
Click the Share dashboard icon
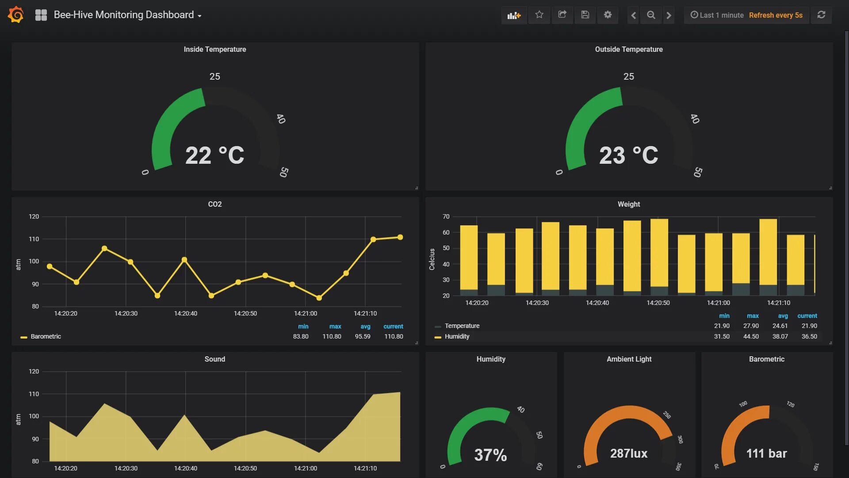pos(562,15)
